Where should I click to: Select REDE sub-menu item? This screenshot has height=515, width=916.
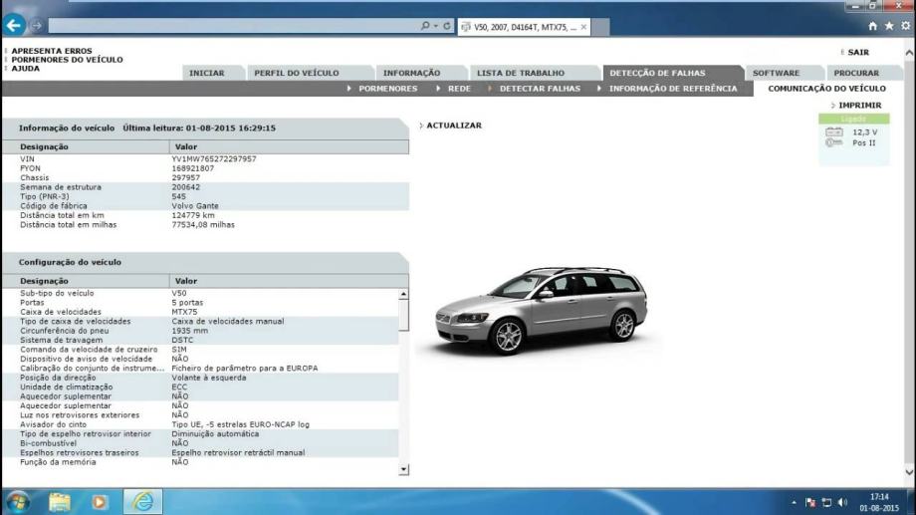pos(459,89)
